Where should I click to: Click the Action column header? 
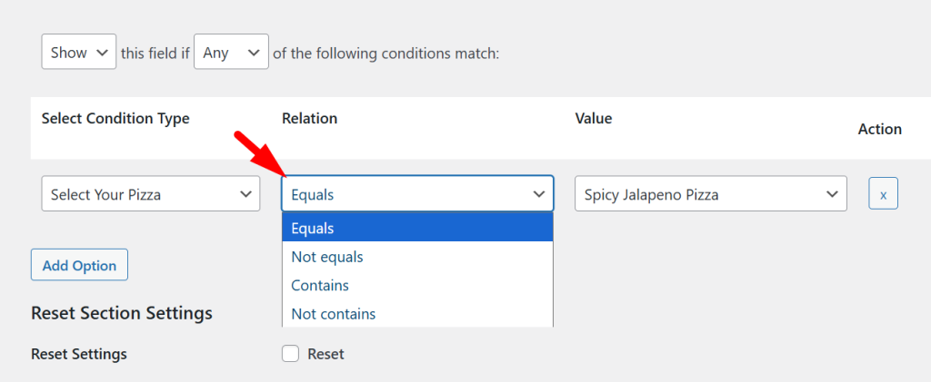point(879,129)
